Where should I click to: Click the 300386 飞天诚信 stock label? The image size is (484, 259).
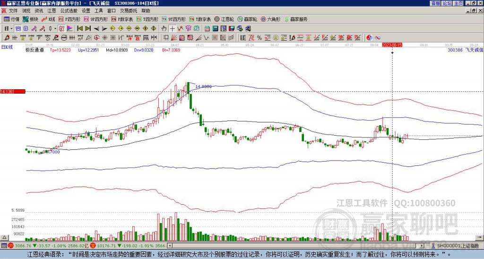click(x=465, y=50)
